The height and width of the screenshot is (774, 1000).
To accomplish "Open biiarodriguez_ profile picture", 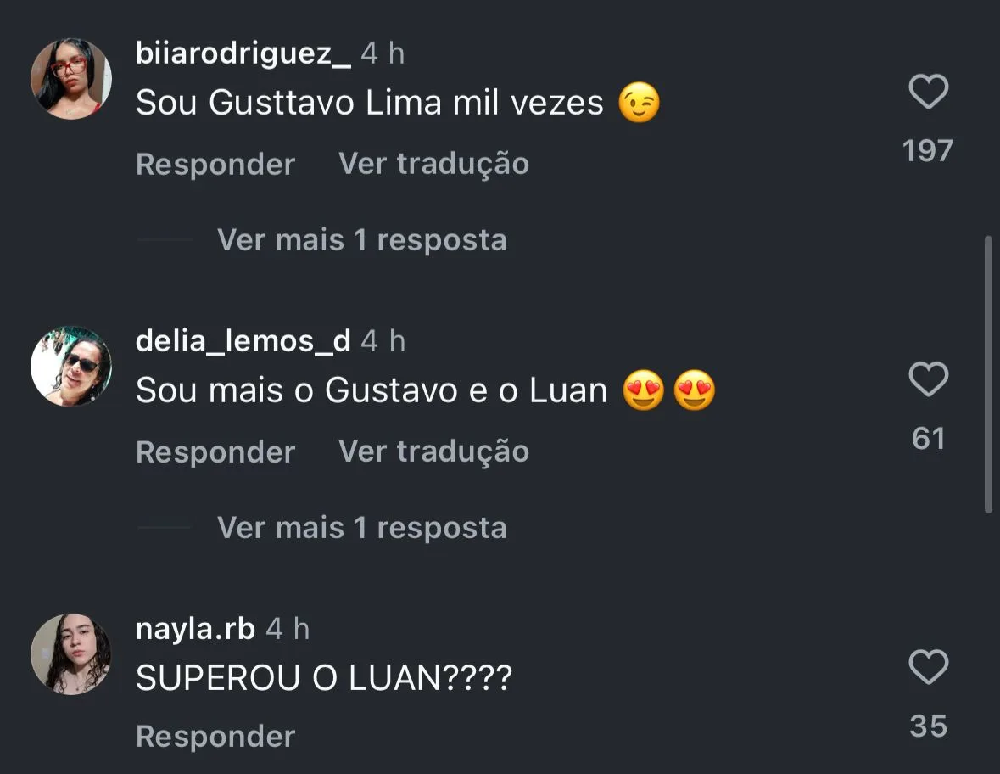I will click(x=70, y=79).
